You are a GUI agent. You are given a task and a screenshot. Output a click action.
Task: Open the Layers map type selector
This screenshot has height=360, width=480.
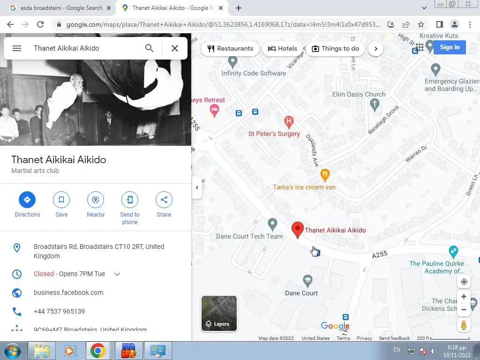(219, 313)
